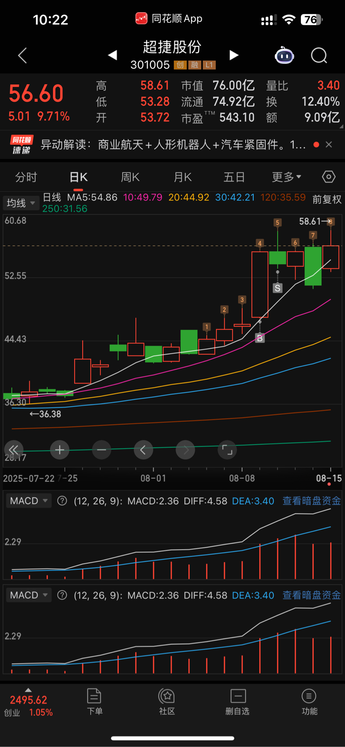345x747 pixels.
Task: Tap 市值 76.00亿 value
Action: [x=234, y=85]
